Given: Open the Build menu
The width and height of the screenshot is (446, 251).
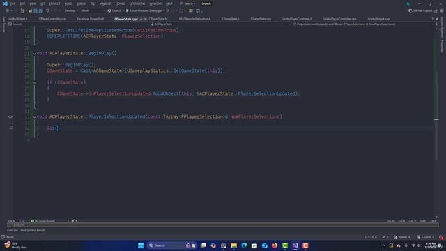Looking at the screenshot, I should (x=68, y=3).
